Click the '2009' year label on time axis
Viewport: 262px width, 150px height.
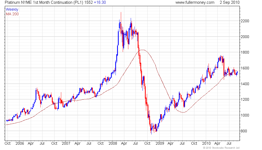click(160, 144)
